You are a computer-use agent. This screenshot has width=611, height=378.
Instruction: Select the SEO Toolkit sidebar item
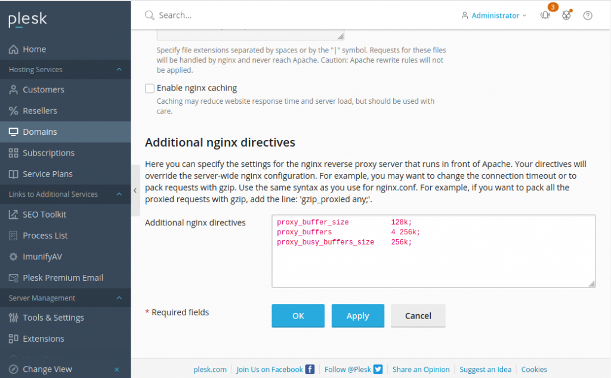[x=45, y=214]
